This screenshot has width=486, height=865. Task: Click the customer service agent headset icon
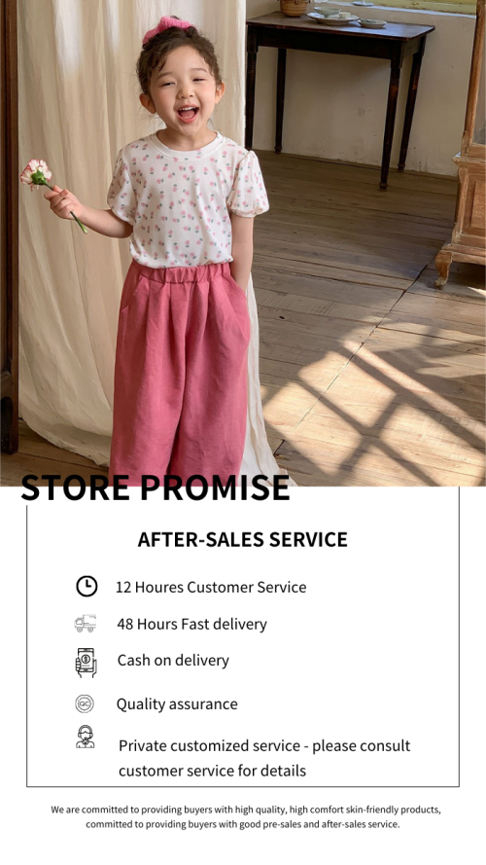coord(86,737)
